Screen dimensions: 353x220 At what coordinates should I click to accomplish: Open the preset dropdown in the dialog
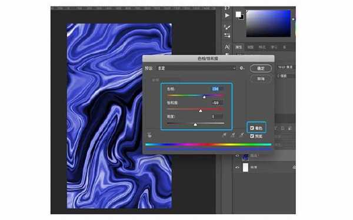197,68
